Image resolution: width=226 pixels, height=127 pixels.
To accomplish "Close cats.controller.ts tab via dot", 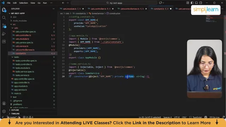I will point(113,9).
